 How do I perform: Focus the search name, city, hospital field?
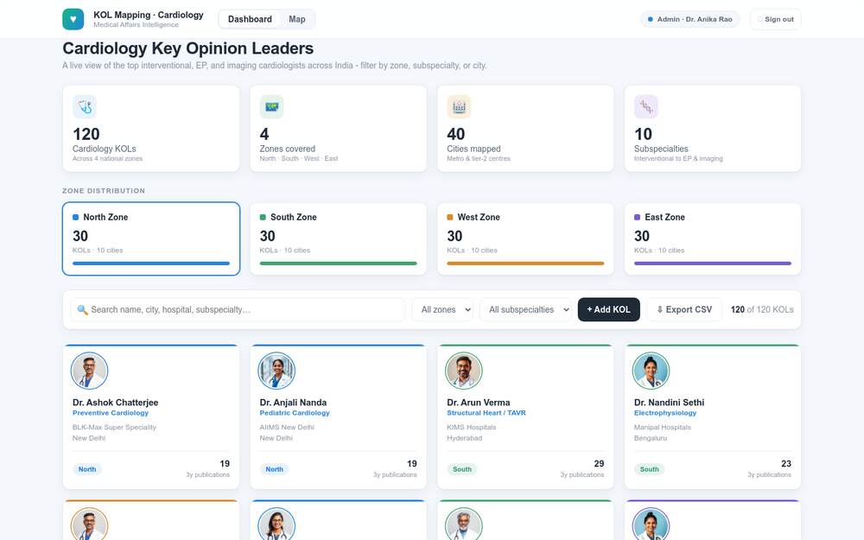point(238,309)
